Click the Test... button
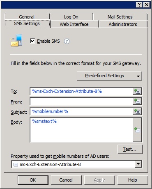 coord(130,149)
